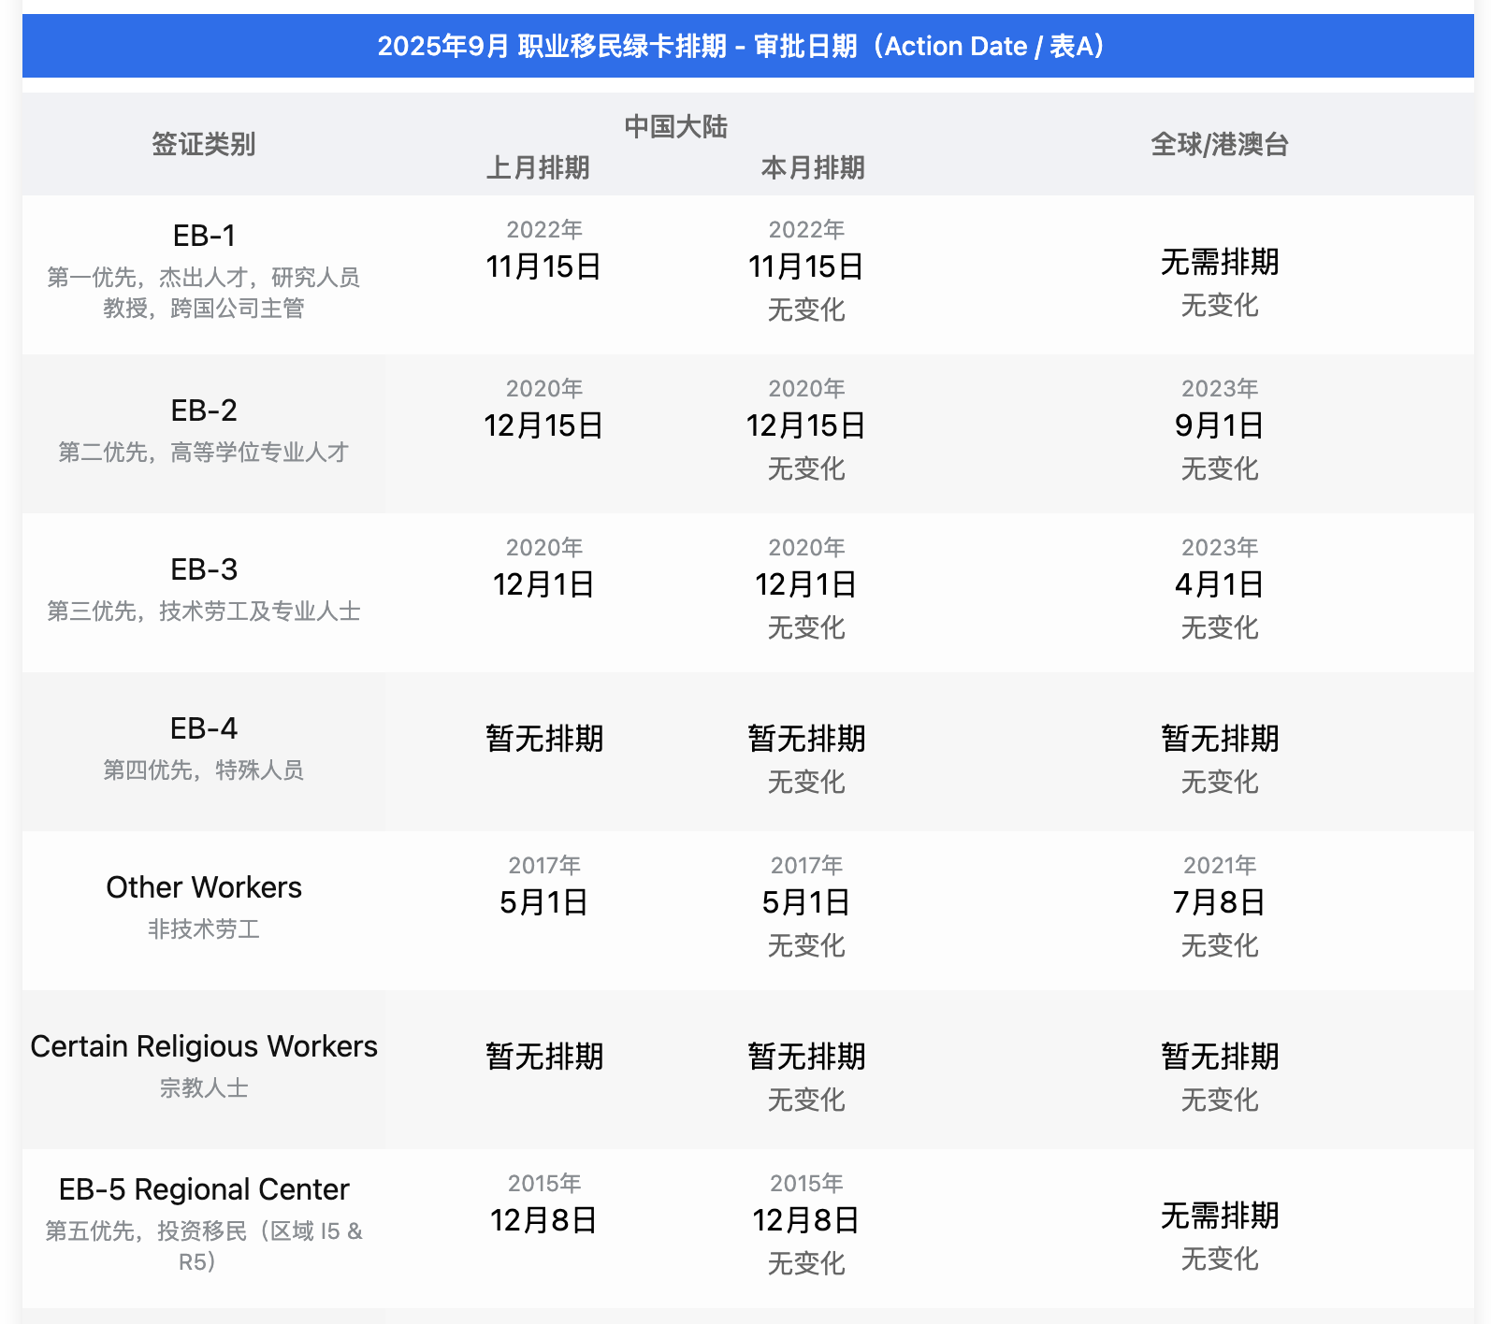The image size is (1491, 1324).
Task: Select the Other Workers global date 7月8日
Action: coord(1219,902)
